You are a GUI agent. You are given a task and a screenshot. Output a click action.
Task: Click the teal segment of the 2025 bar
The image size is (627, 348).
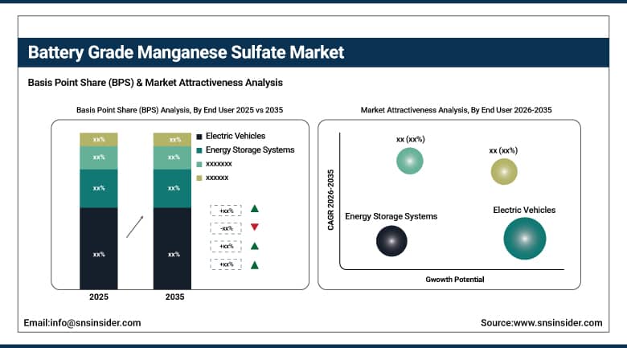99,188
